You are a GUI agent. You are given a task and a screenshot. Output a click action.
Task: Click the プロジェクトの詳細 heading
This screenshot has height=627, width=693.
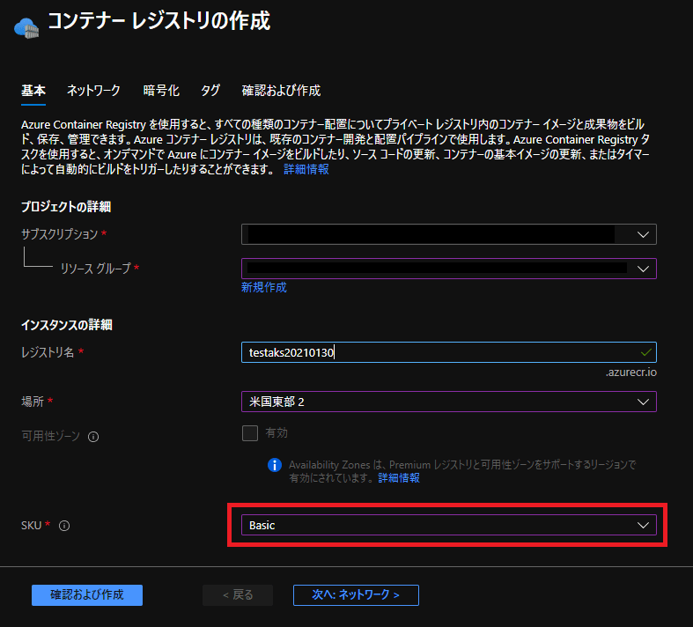pyautogui.click(x=66, y=207)
